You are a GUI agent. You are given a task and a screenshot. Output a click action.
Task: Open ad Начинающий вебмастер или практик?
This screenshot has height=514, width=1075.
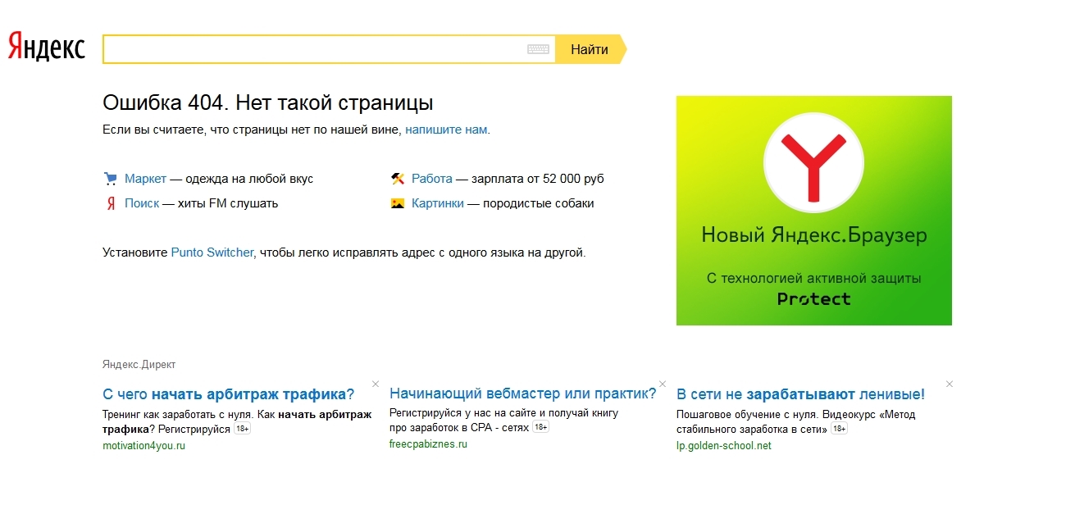pos(523,393)
